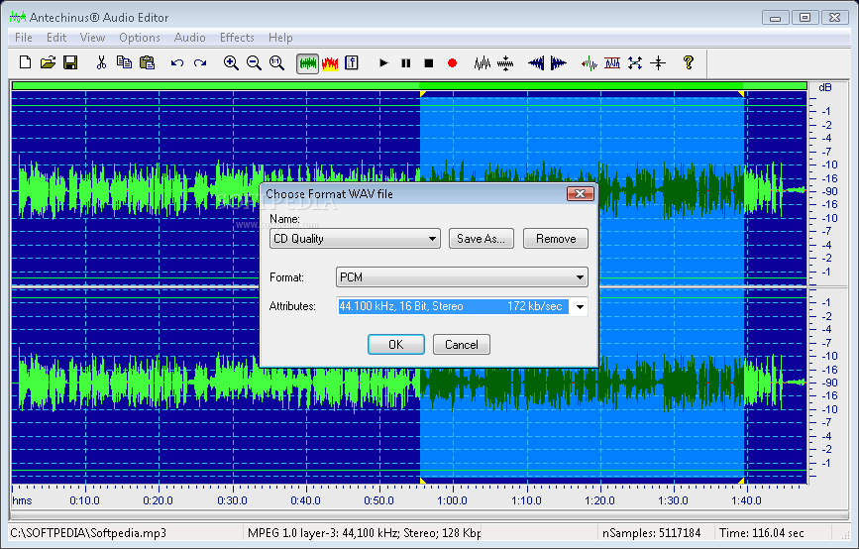Click the vertical line crosshair icon
The width and height of the screenshot is (859, 549).
(658, 63)
